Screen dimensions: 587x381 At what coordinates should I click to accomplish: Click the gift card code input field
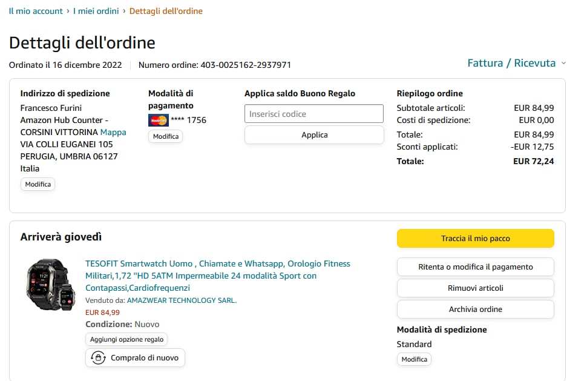314,114
